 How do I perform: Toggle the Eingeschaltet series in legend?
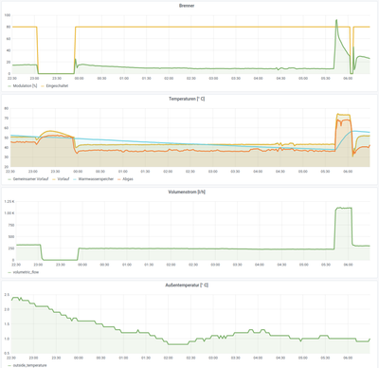point(57,85)
